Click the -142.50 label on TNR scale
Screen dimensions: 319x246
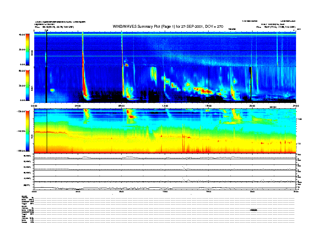coord(21,131)
